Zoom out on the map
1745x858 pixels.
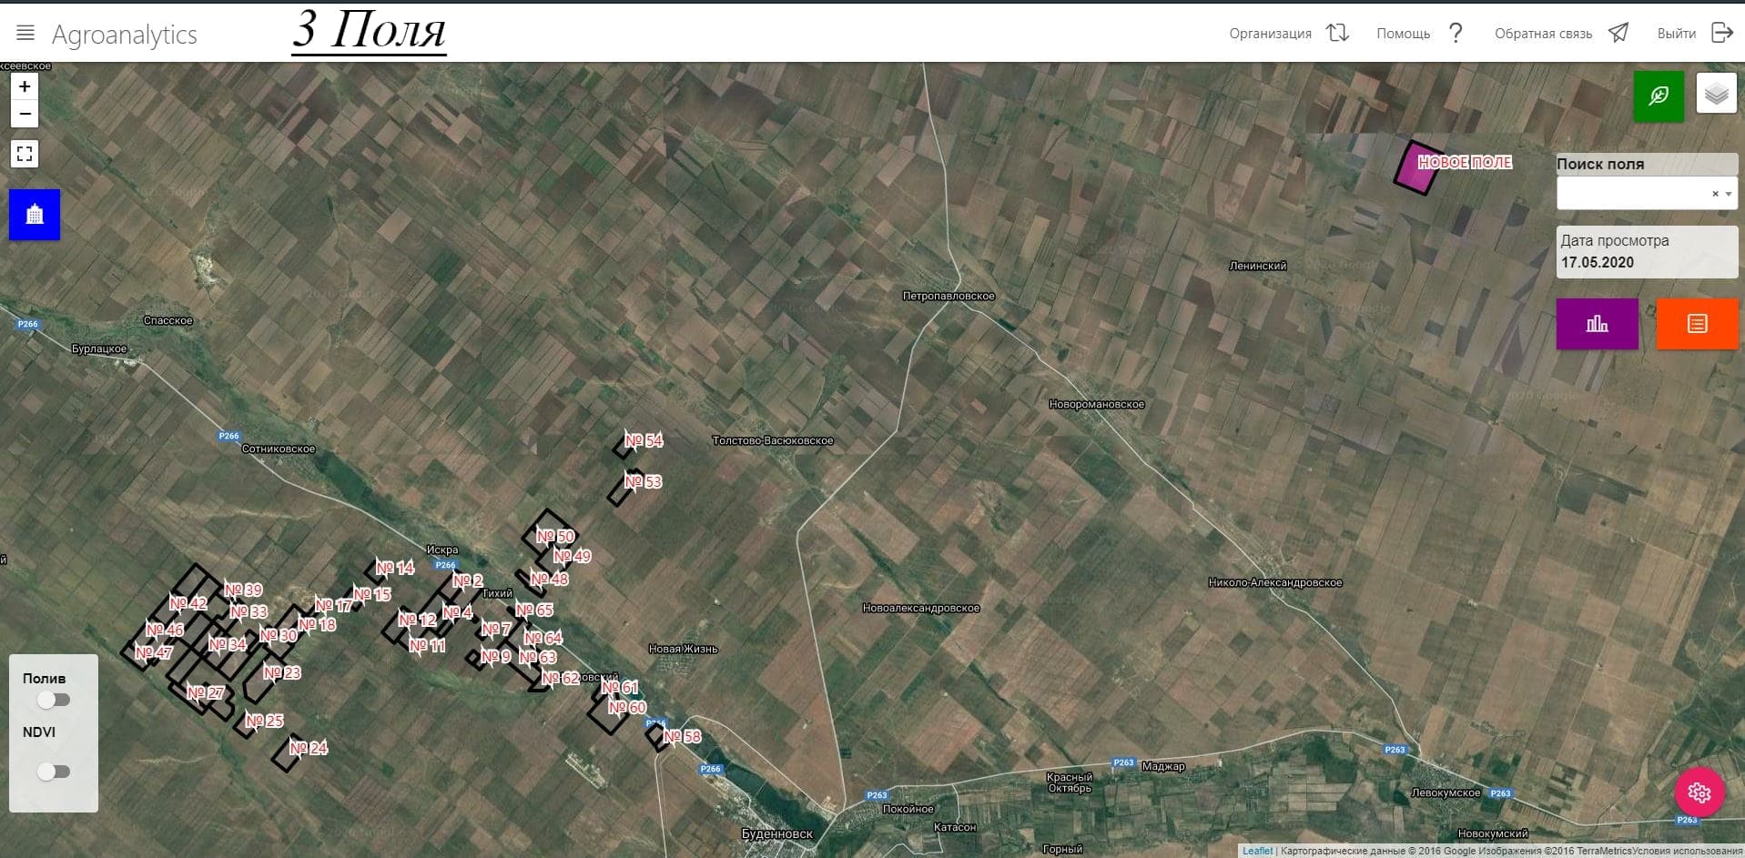pos(25,115)
